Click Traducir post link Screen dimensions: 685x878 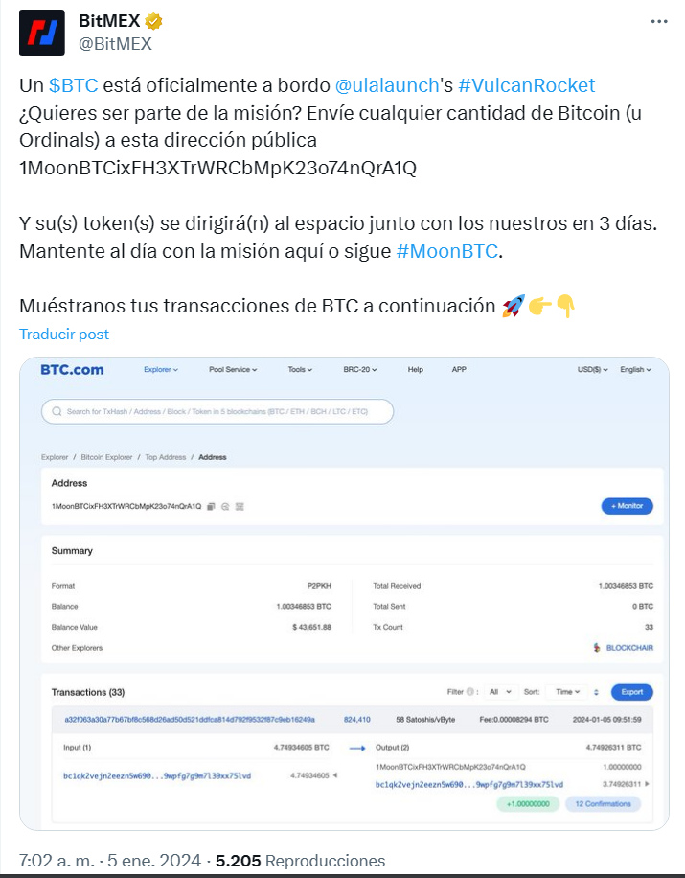(64, 335)
